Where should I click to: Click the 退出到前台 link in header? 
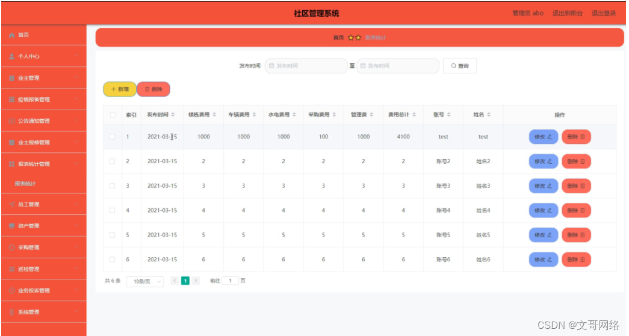(567, 13)
